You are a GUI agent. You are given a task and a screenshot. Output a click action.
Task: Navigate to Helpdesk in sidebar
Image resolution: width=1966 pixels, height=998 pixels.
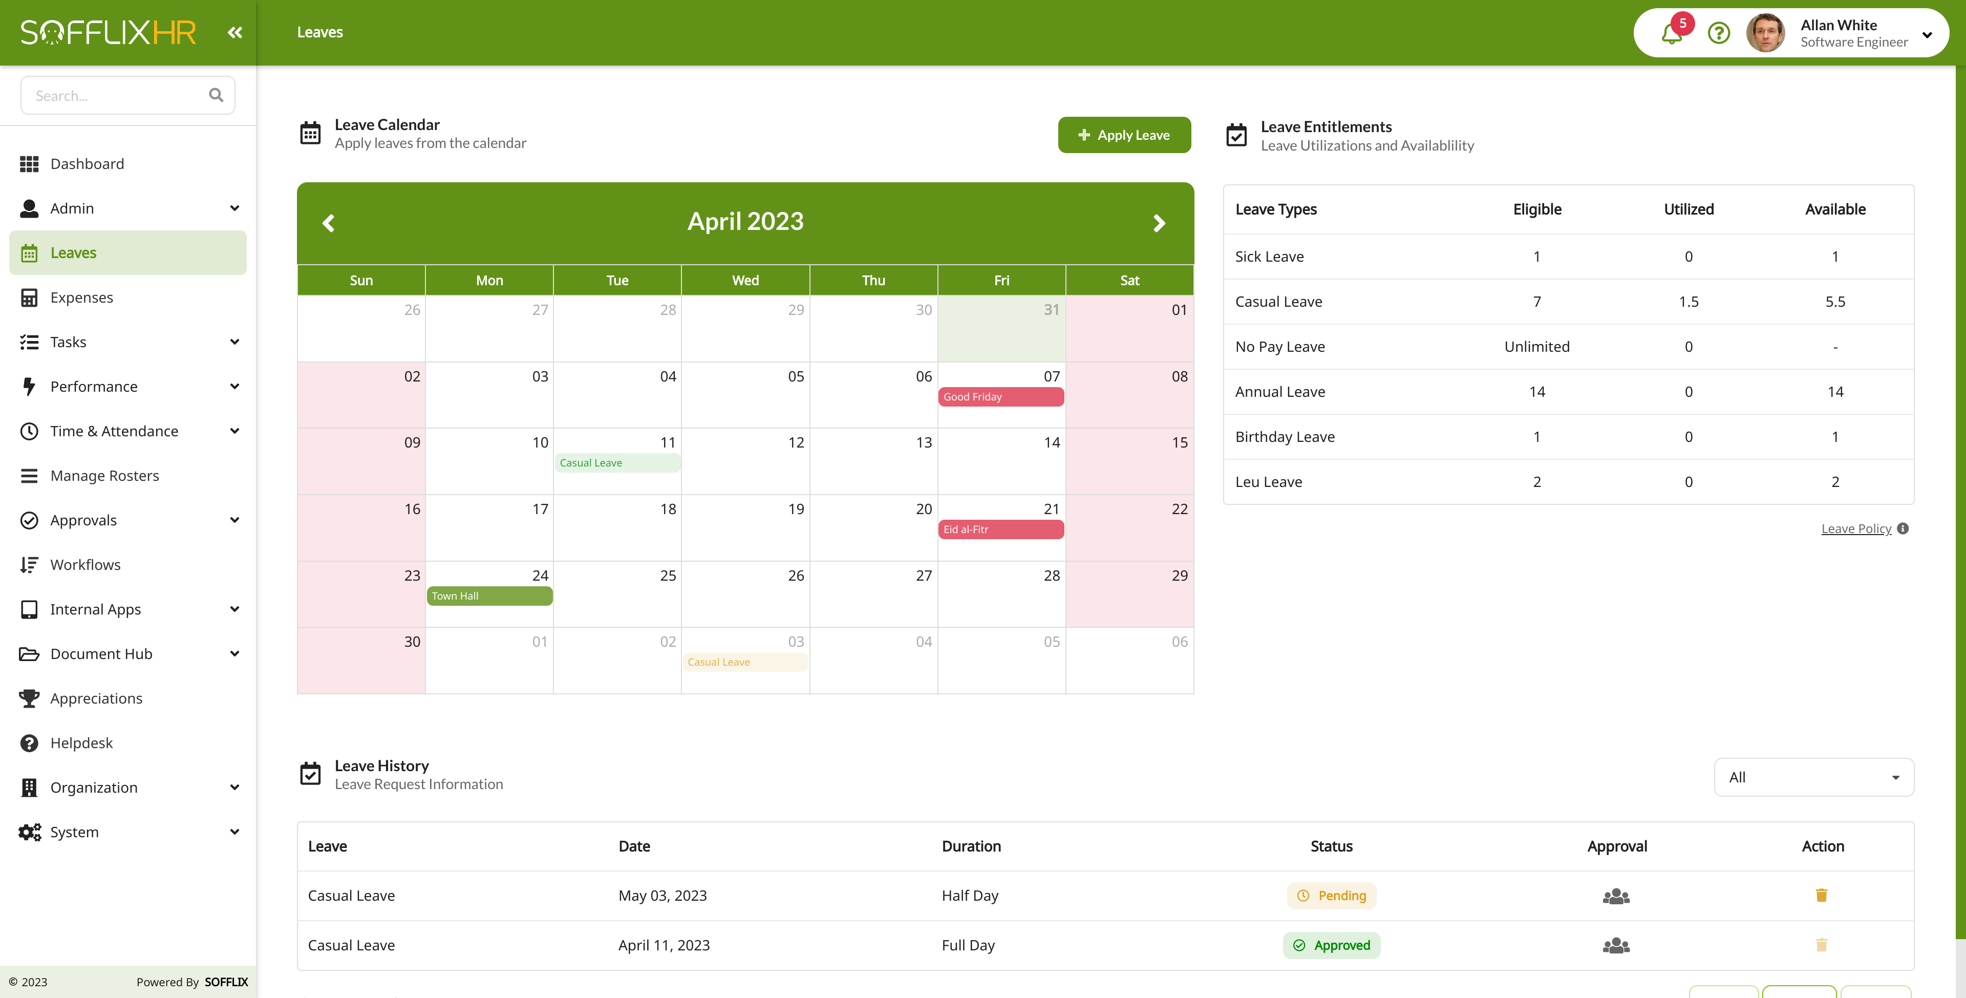82,743
